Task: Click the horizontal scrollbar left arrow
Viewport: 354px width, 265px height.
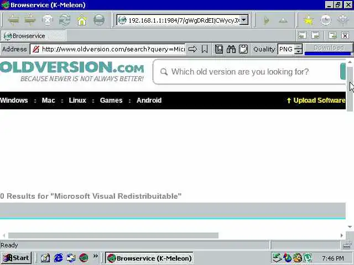Action: tap(4, 236)
